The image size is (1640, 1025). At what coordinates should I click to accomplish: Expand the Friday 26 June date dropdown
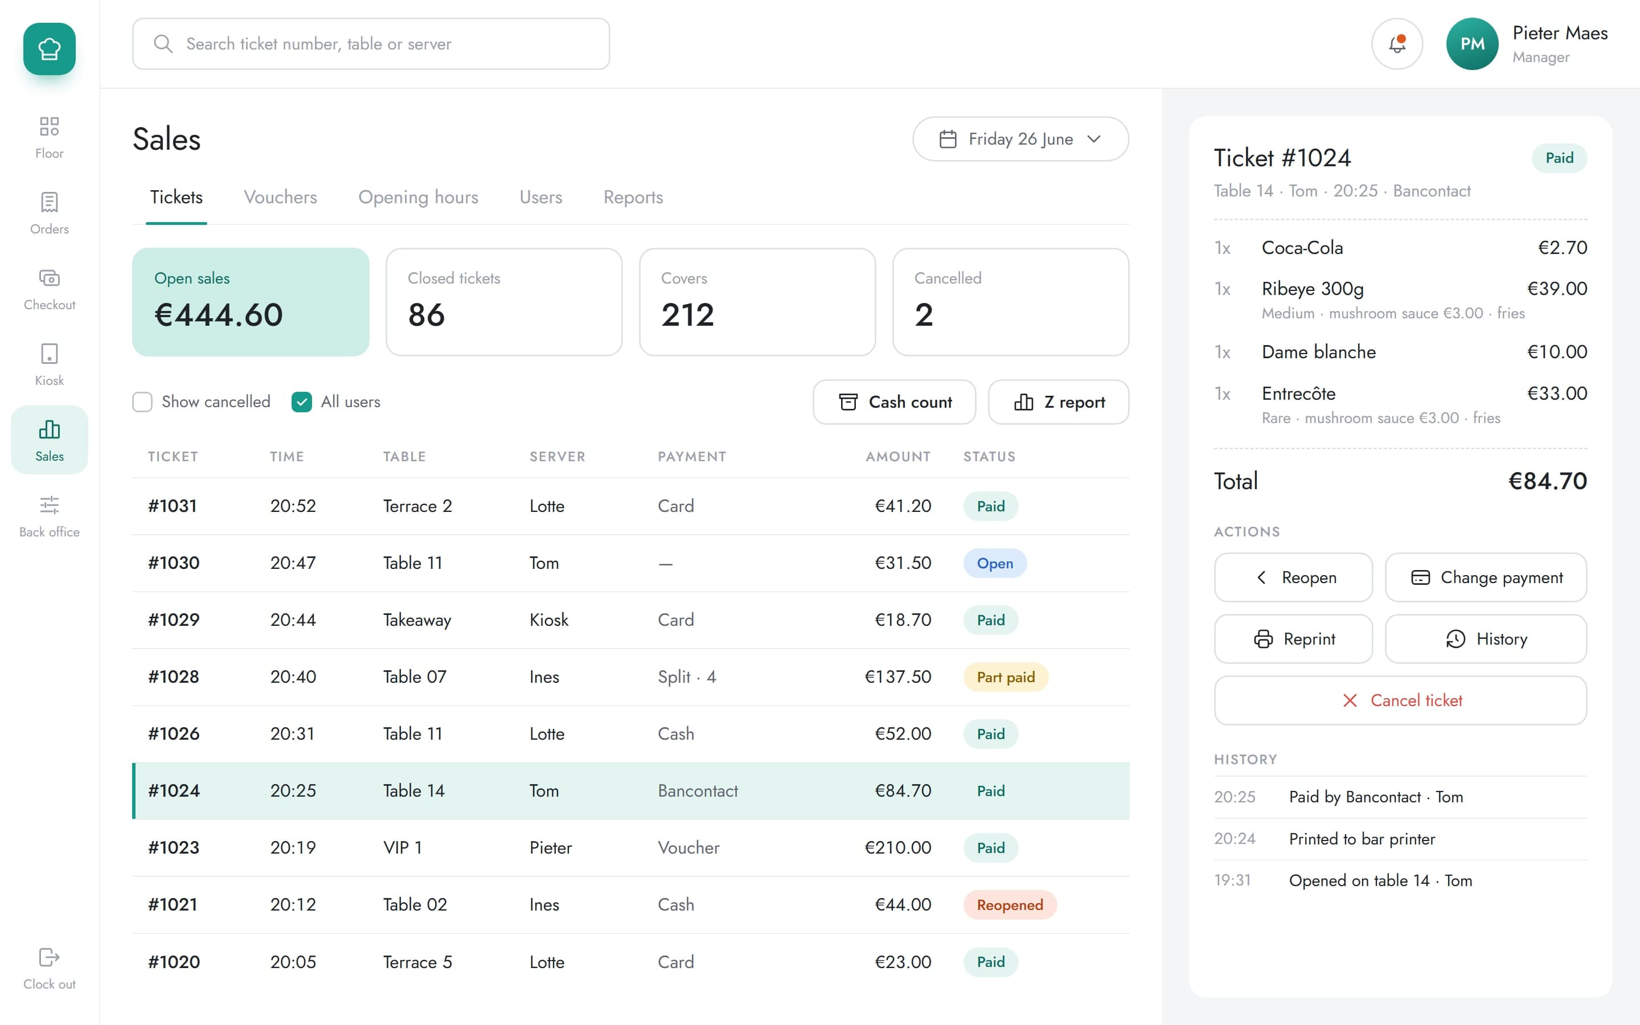[x=1020, y=139]
